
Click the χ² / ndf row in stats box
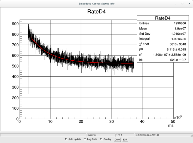163,44
